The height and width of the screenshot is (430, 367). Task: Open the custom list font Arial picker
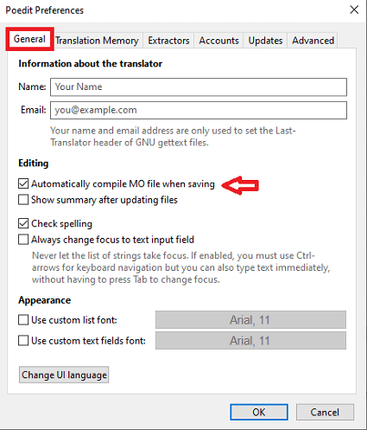pyautogui.click(x=250, y=320)
